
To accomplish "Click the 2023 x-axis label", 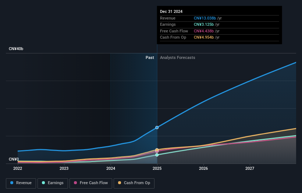I will pos(64,168).
